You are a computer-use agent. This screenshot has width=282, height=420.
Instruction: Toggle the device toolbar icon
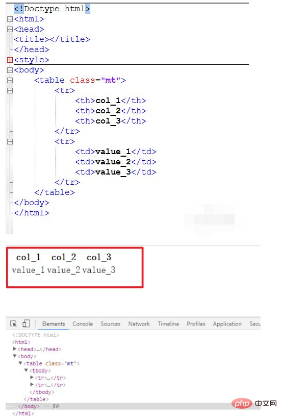coord(26,324)
